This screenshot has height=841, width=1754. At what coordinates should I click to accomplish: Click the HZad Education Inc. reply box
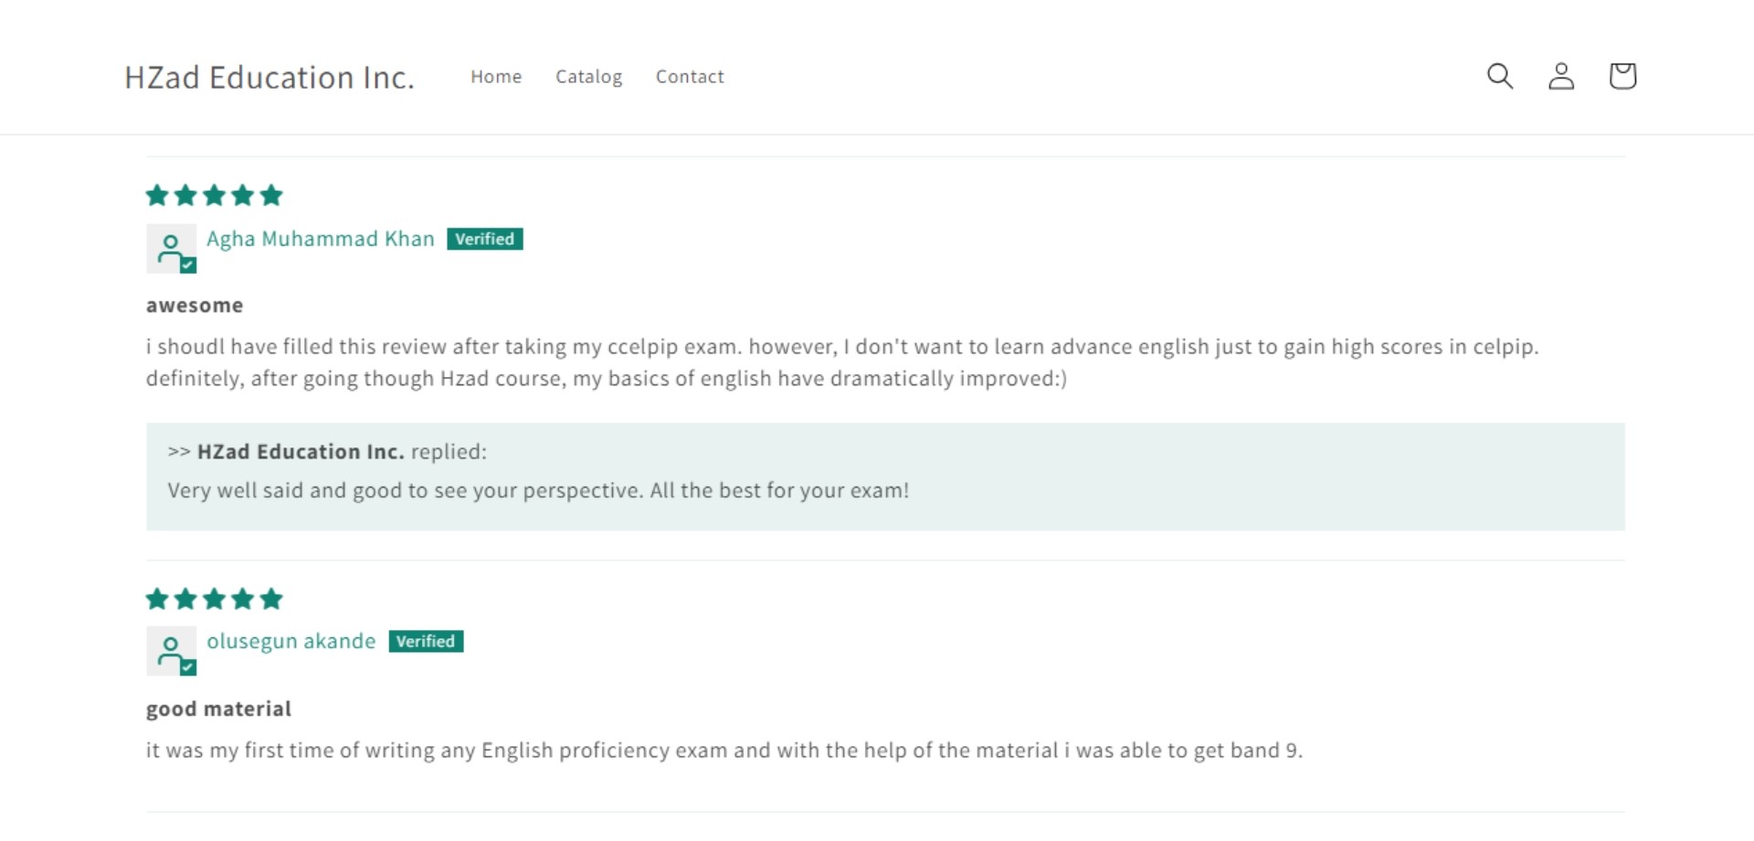coord(884,477)
